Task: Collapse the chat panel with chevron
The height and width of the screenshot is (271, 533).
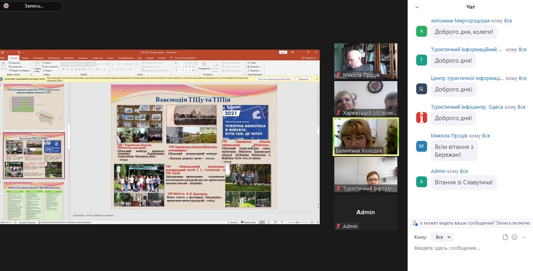Action: click(x=417, y=7)
